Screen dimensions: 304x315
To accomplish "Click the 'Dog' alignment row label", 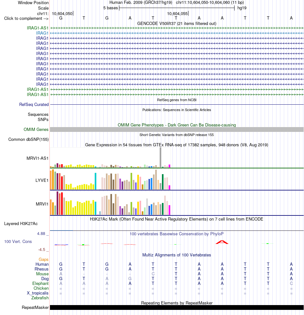I will click(x=45, y=279).
